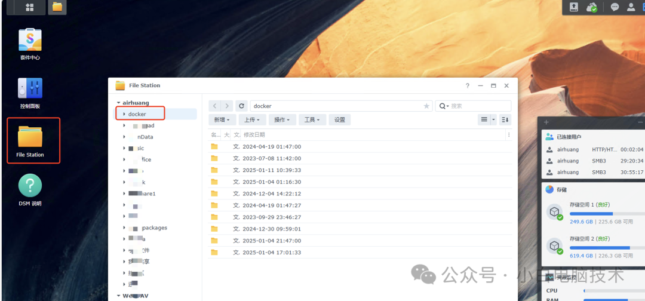Viewport: 645px width, 301px height.
Task: Click the folder icon of the 2024-04-19 01:47:00 row
Action: [x=214, y=146]
